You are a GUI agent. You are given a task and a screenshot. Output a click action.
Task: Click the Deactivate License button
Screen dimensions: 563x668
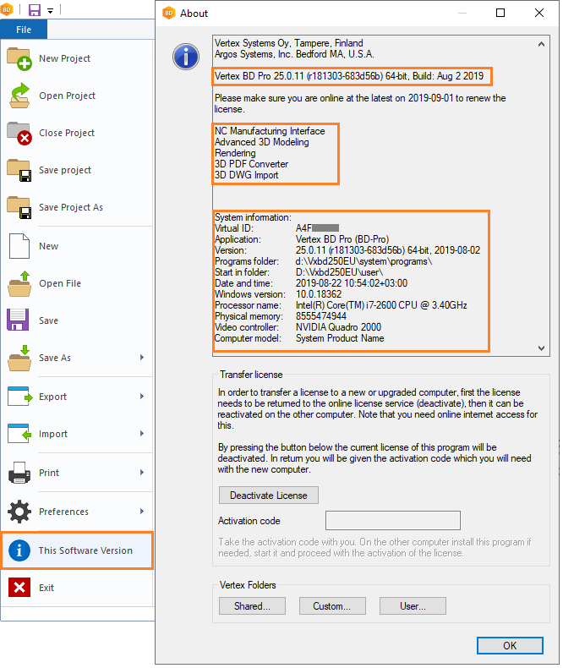[x=268, y=496]
